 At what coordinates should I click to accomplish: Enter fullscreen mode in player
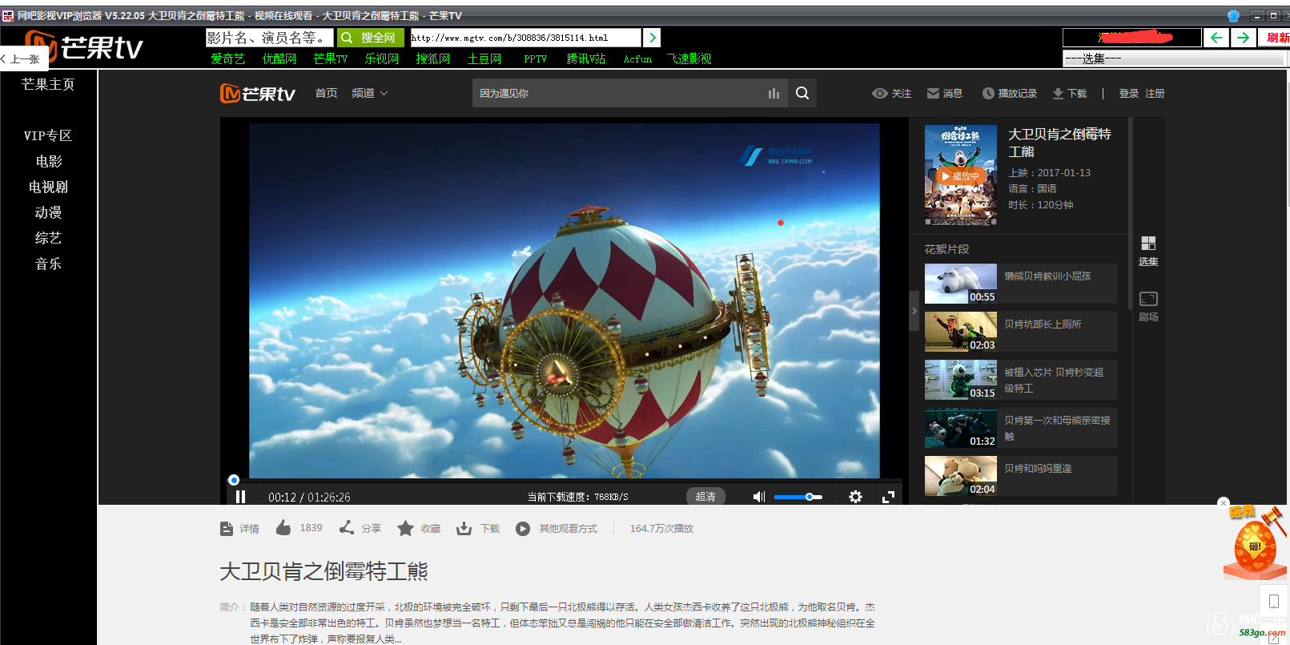click(x=888, y=497)
